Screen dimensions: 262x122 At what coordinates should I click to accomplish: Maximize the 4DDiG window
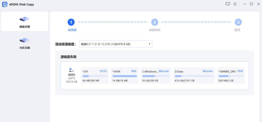tap(251, 4)
